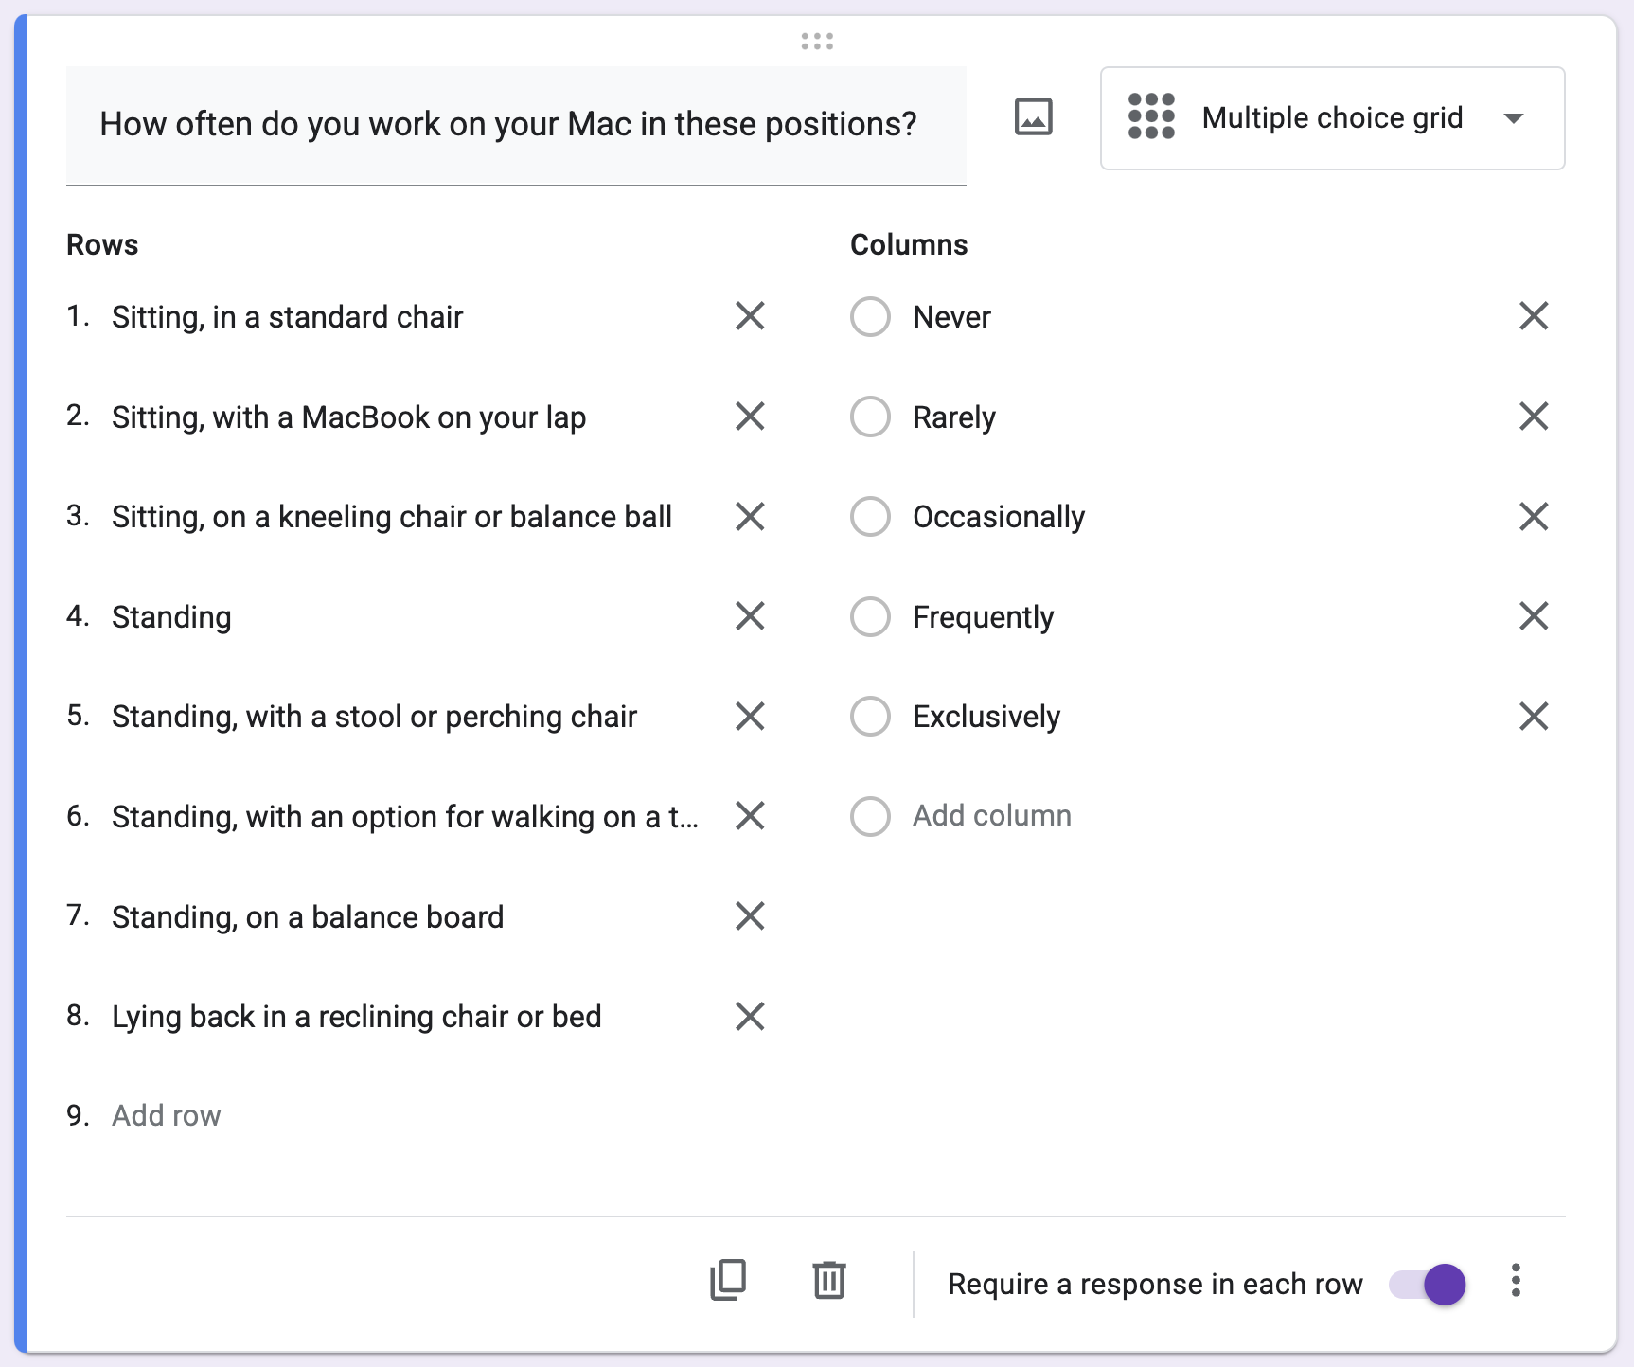Duplicate this question with the copy icon

728,1281
